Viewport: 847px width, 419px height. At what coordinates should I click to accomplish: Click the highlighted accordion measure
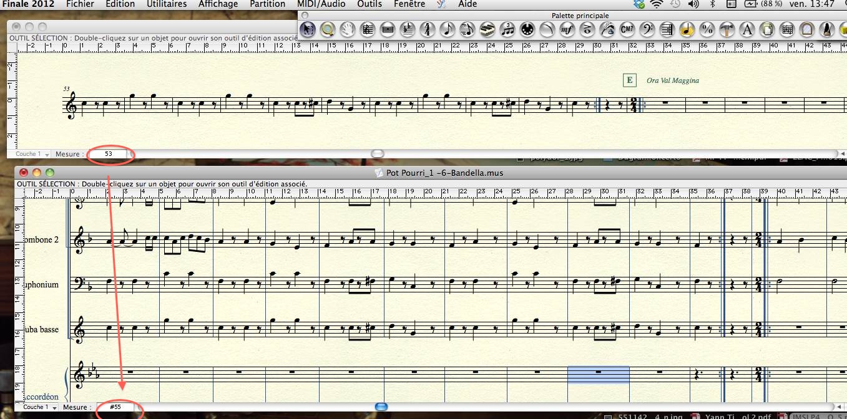pos(598,374)
